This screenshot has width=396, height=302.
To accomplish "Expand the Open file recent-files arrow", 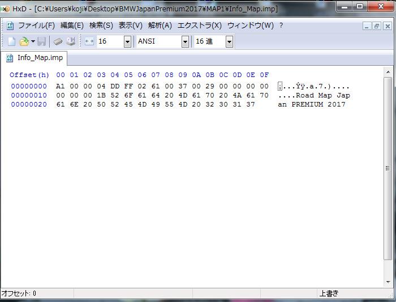I will [33, 41].
